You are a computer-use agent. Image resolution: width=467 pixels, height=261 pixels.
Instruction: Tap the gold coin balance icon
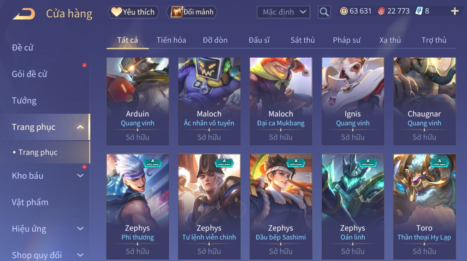pyautogui.click(x=344, y=11)
